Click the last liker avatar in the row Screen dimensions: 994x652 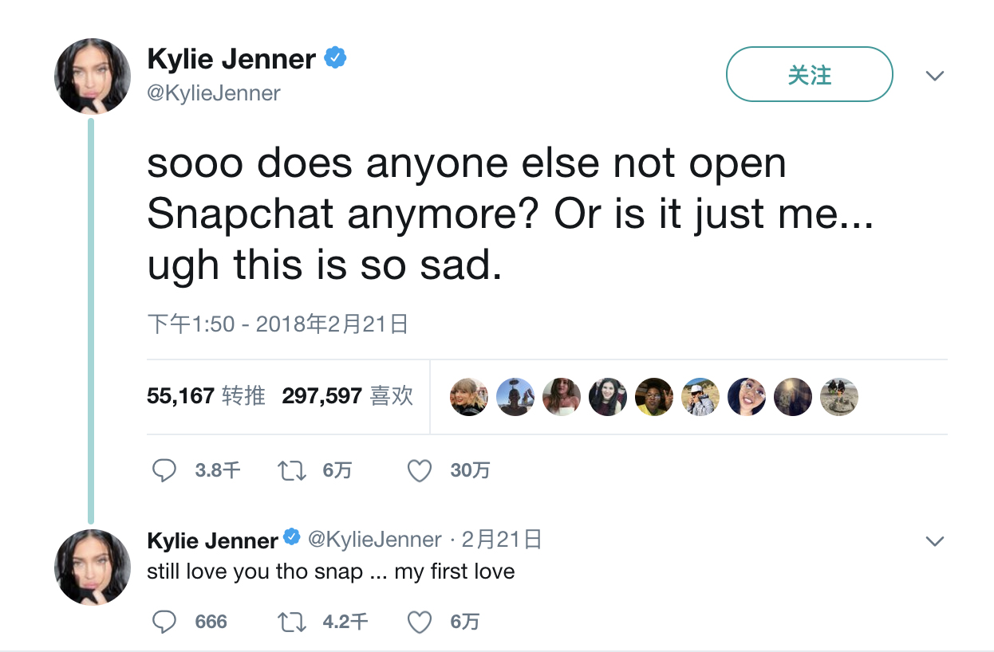coord(839,396)
